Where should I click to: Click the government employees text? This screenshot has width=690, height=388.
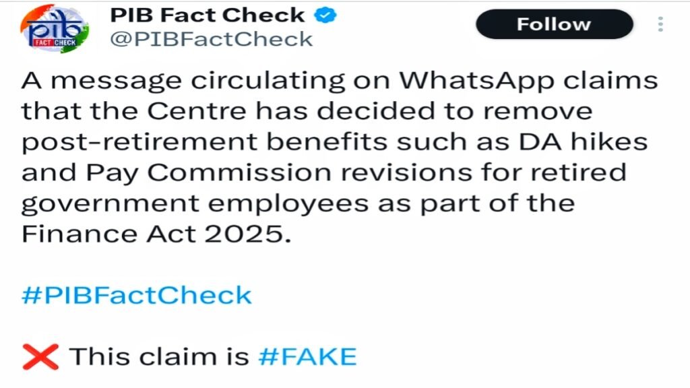click(195, 204)
